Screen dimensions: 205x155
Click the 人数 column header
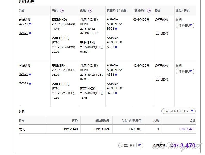click(156, 121)
